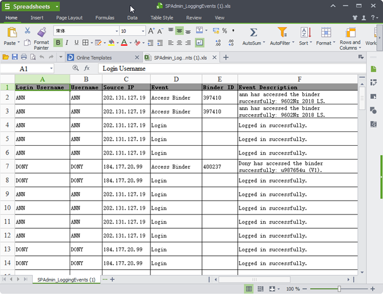Click the Save icon in quick access bar

15,57
